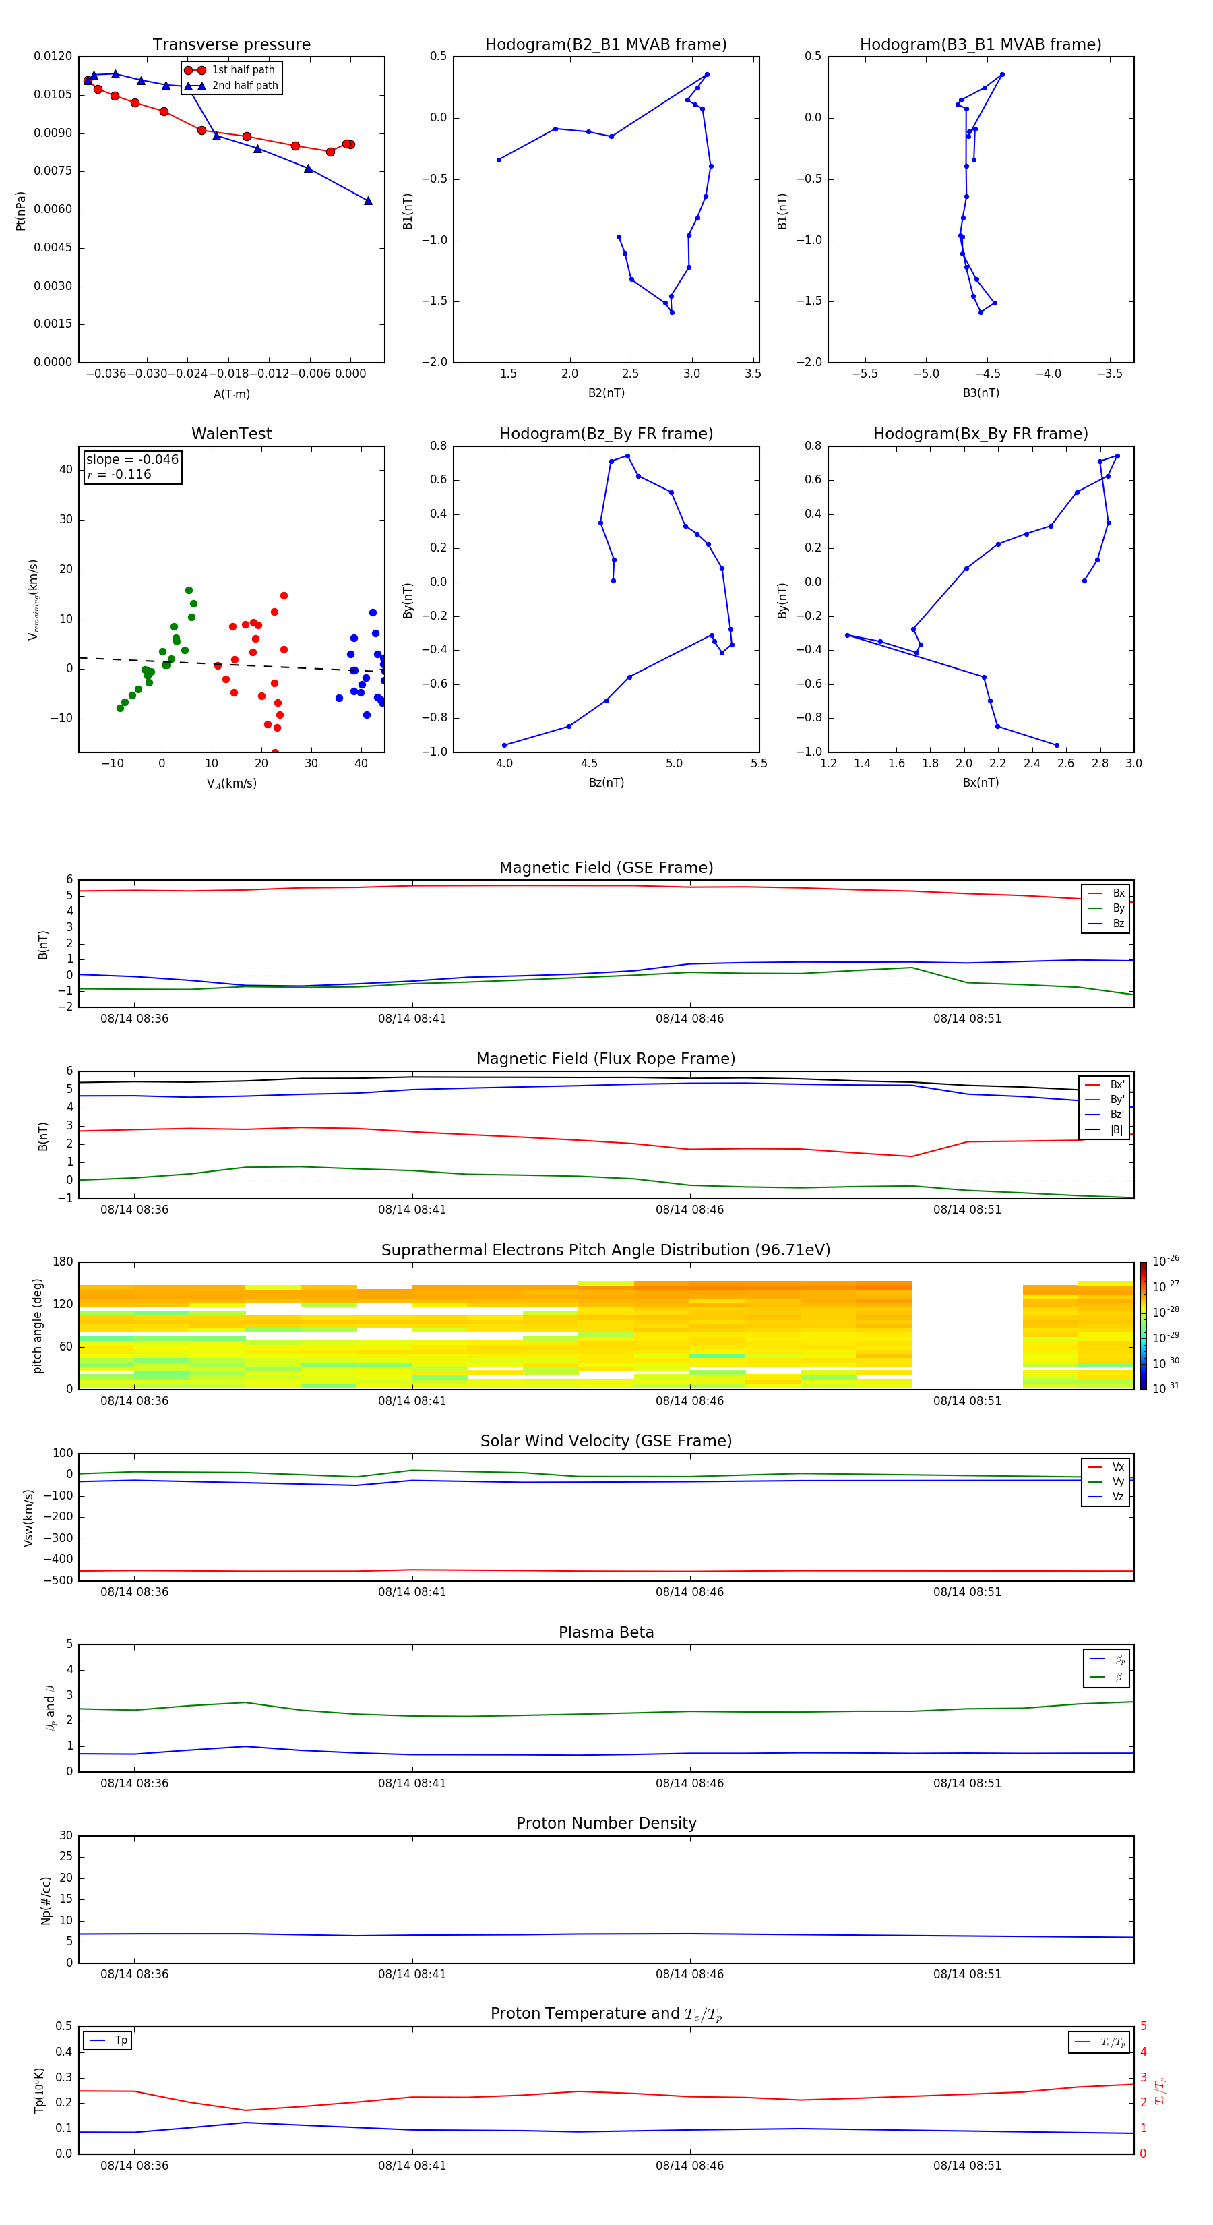Click the 10^-26 colorbar tick label
Viewport: 1213px width, 2225px height.
[1166, 1261]
